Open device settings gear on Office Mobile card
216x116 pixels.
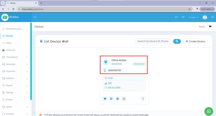pyautogui.click(x=118, y=99)
